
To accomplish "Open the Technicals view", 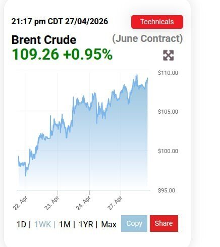I will (157, 22).
